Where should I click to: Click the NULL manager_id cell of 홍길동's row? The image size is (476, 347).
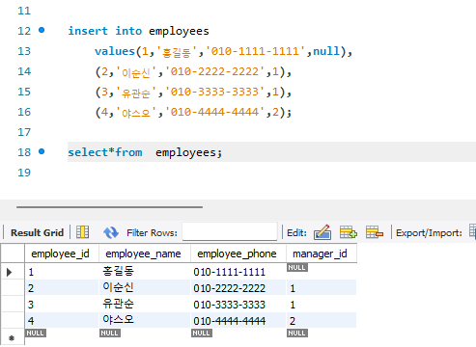click(322, 272)
